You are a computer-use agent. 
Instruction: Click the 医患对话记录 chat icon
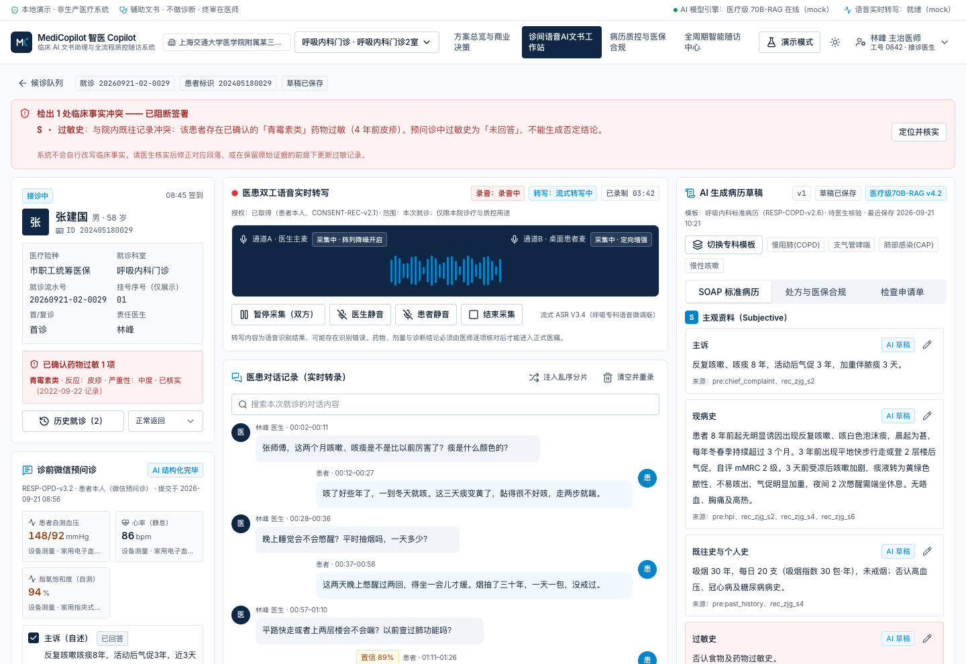click(x=237, y=378)
